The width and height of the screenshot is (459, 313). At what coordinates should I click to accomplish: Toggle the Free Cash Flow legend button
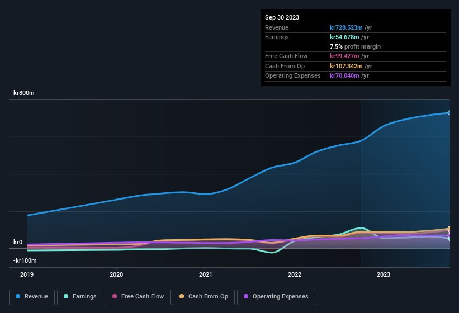(x=138, y=297)
